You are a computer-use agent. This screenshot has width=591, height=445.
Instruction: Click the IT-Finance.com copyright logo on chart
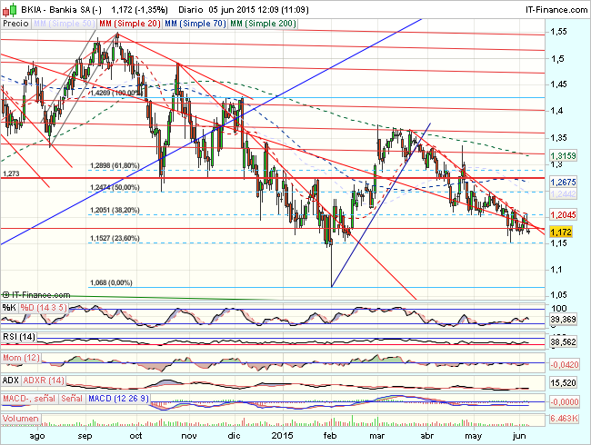[x=38, y=295]
